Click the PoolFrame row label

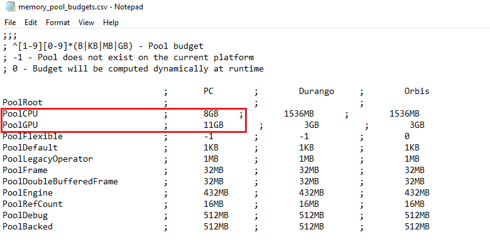coord(25,170)
